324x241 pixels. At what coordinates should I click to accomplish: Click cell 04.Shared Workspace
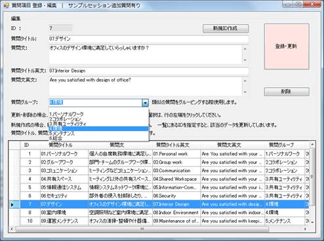(176, 179)
